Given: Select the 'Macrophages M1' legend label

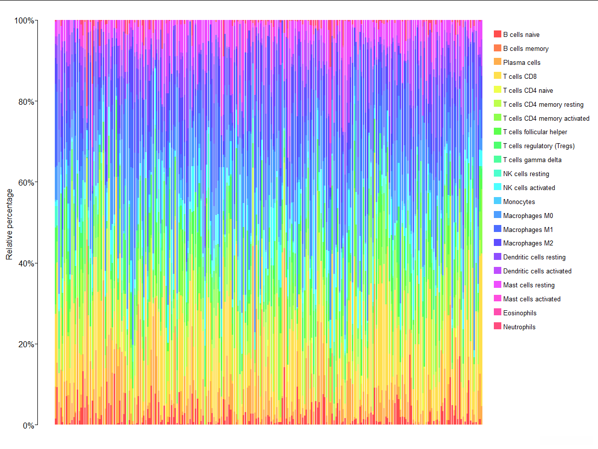Looking at the screenshot, I should (528, 229).
